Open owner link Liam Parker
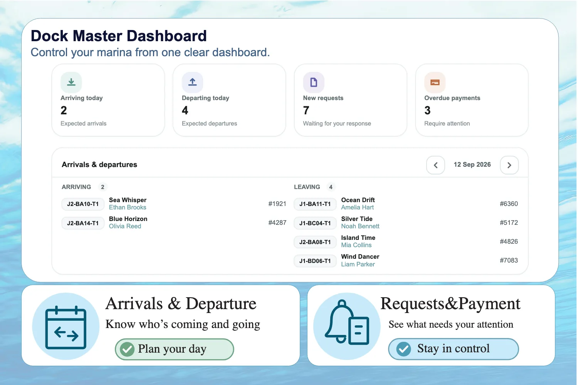 [x=358, y=264]
